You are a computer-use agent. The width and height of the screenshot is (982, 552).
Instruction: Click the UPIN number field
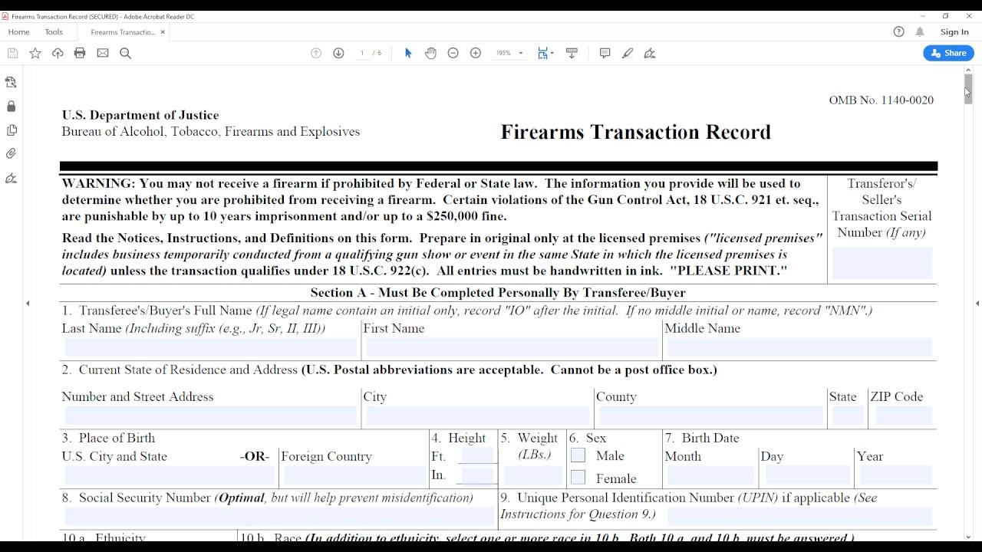(x=799, y=517)
